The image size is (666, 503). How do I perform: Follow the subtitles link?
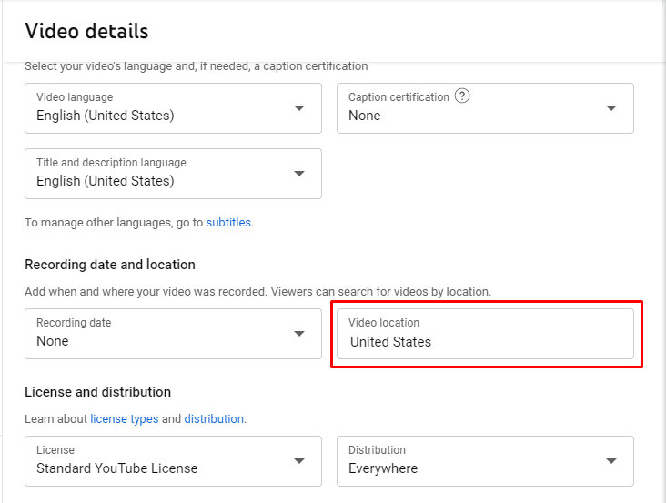[228, 223]
